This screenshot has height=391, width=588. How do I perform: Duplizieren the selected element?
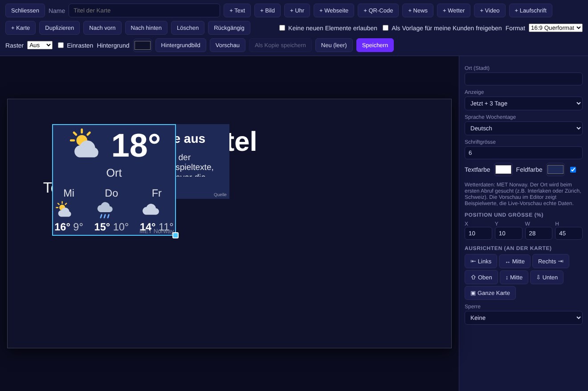tap(60, 28)
